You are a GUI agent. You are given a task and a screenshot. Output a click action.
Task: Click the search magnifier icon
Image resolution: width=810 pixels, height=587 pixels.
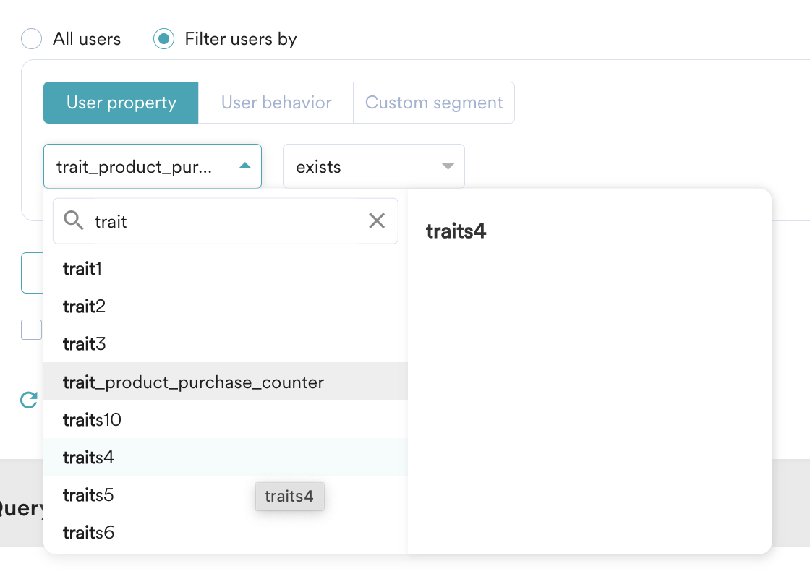click(x=73, y=220)
